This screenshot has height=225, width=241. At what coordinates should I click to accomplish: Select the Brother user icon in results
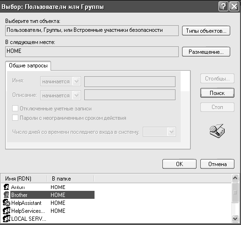7,195
